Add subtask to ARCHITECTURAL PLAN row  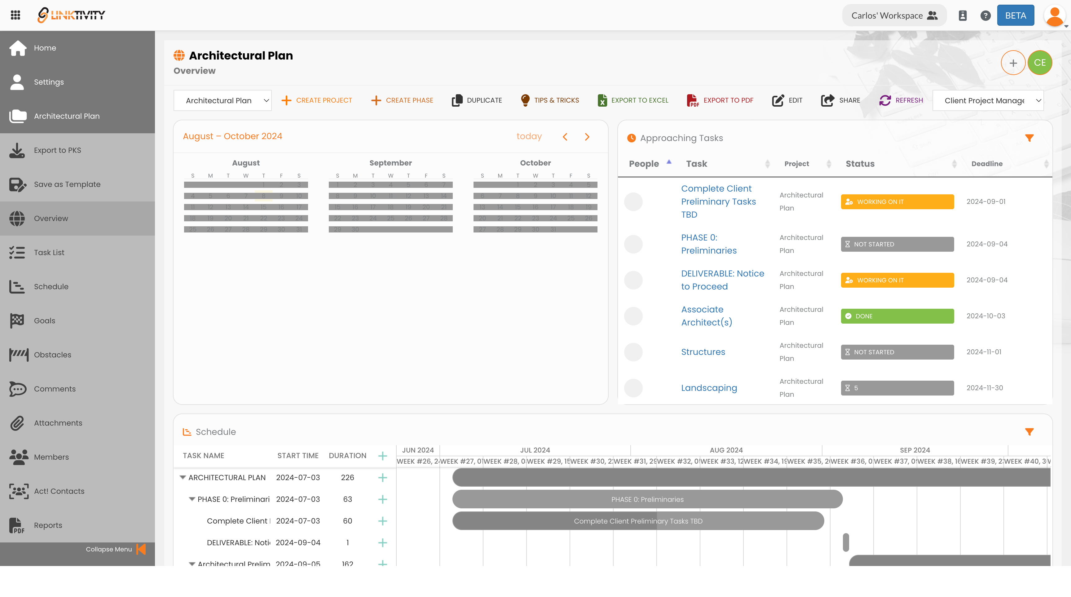[x=382, y=478]
